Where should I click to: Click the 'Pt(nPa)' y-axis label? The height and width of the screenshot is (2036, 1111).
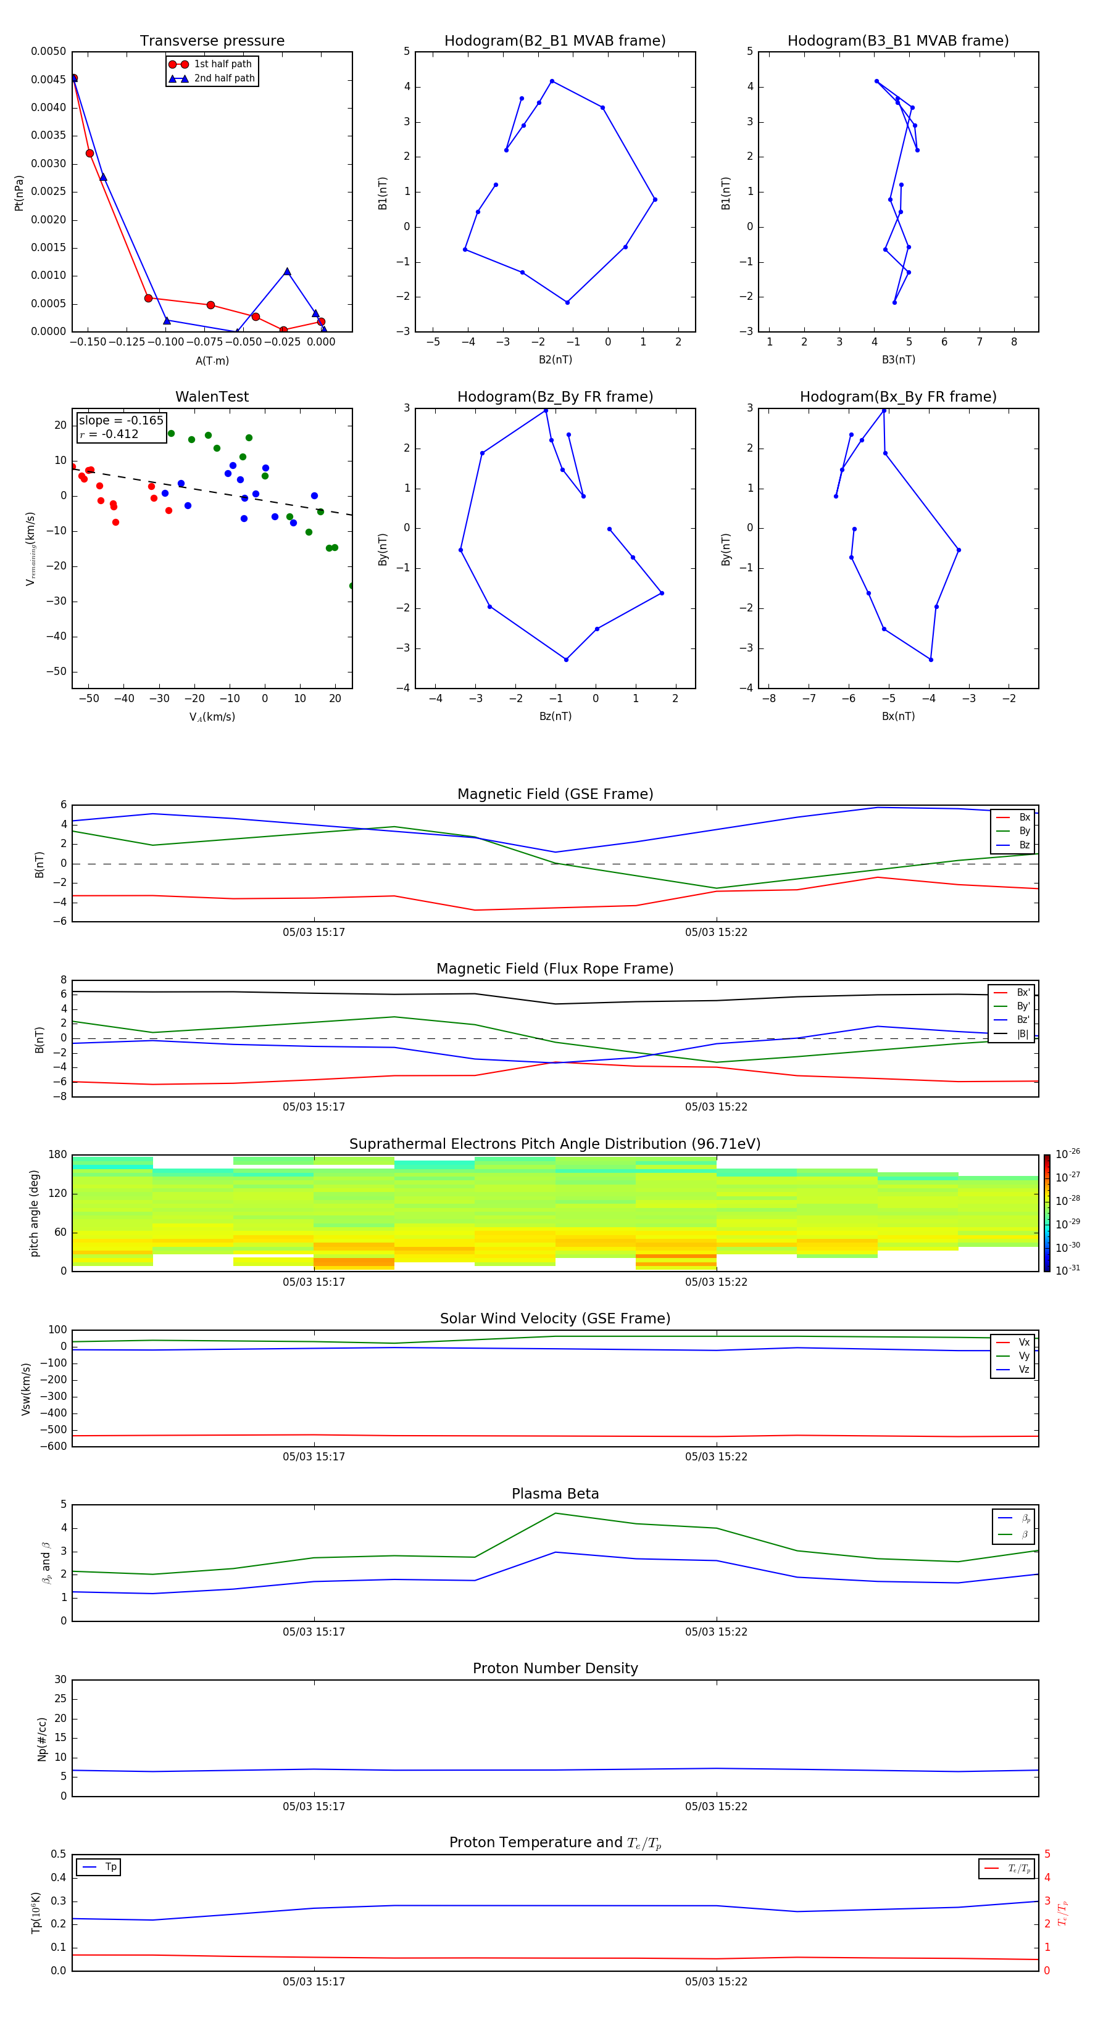(x=19, y=192)
